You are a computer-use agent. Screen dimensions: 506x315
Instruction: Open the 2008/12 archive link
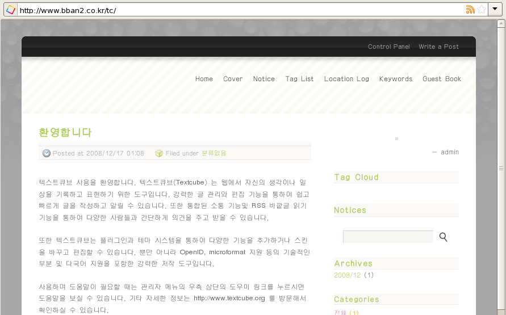click(347, 275)
